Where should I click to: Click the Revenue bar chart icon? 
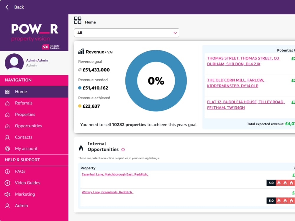[x=81, y=51]
